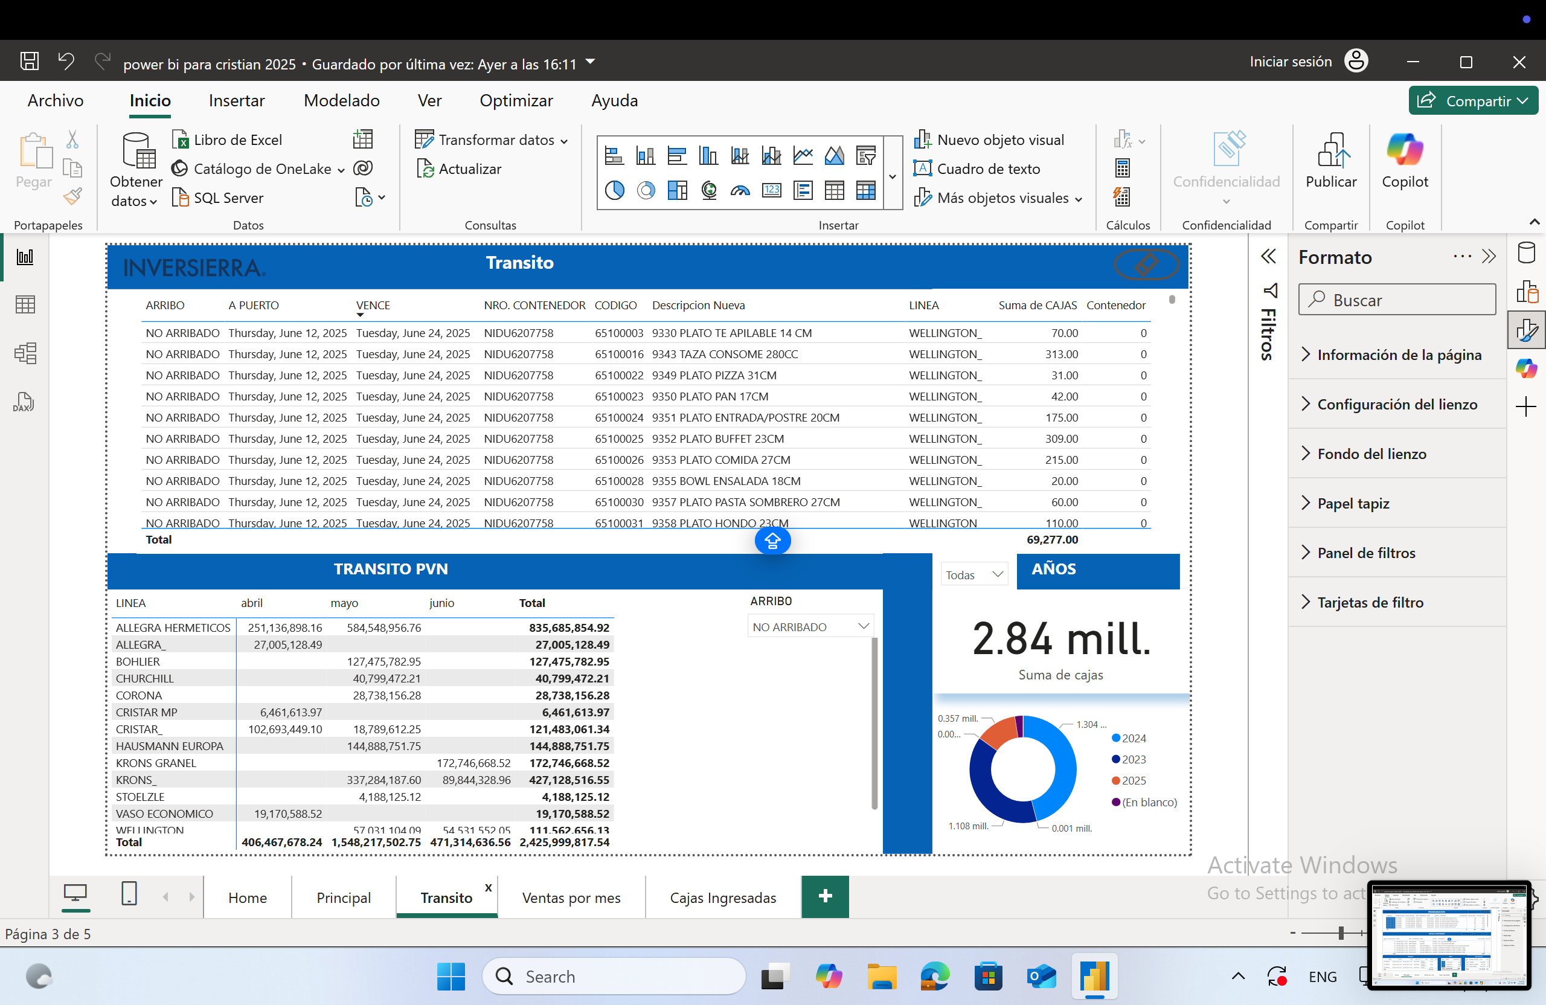Expand the Configuración del lienzo section
This screenshot has width=1546, height=1005.
pyautogui.click(x=1397, y=403)
